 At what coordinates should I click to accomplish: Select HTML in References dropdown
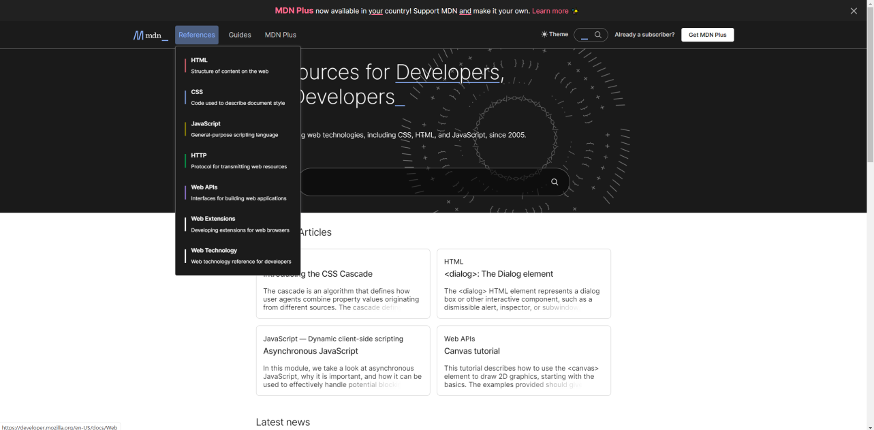coord(238,65)
